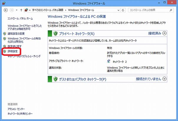Click the Windows ファイアウォールによる PC の保護 heading

[77, 17]
